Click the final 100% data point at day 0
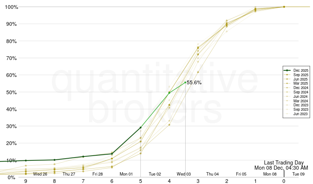Image resolution: width=313 pixels, height=184 pixels. pyautogui.click(x=284, y=7)
